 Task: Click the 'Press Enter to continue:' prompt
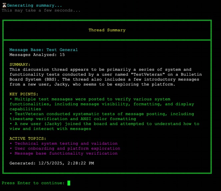tap(33, 183)
